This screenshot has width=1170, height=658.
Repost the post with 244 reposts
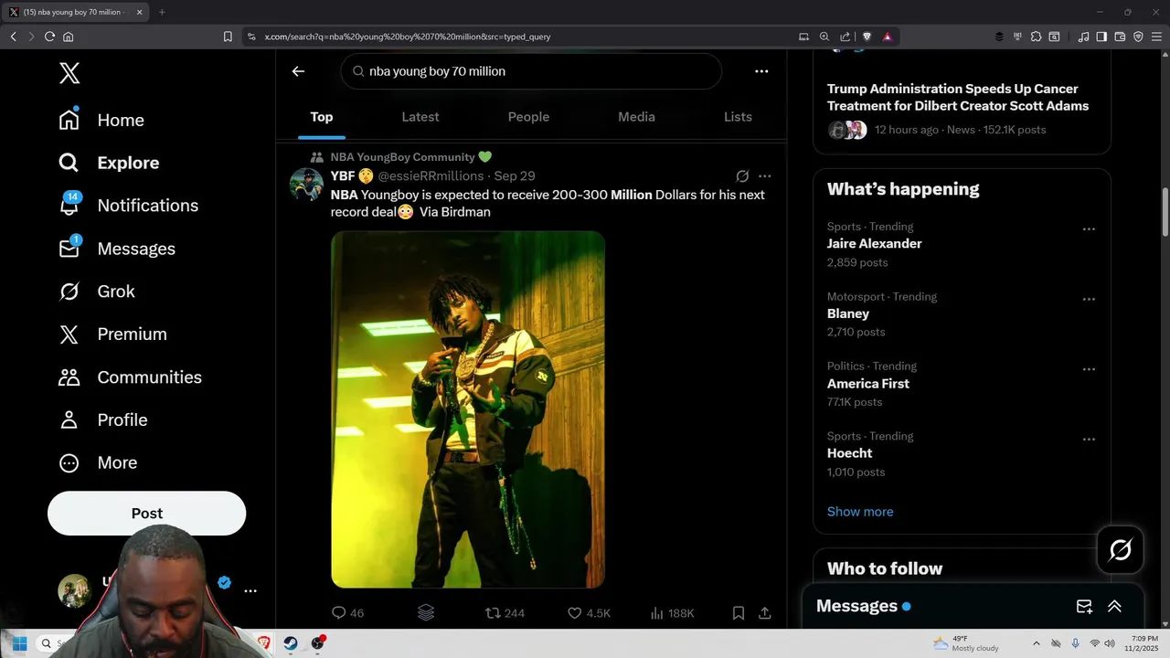pyautogui.click(x=505, y=613)
